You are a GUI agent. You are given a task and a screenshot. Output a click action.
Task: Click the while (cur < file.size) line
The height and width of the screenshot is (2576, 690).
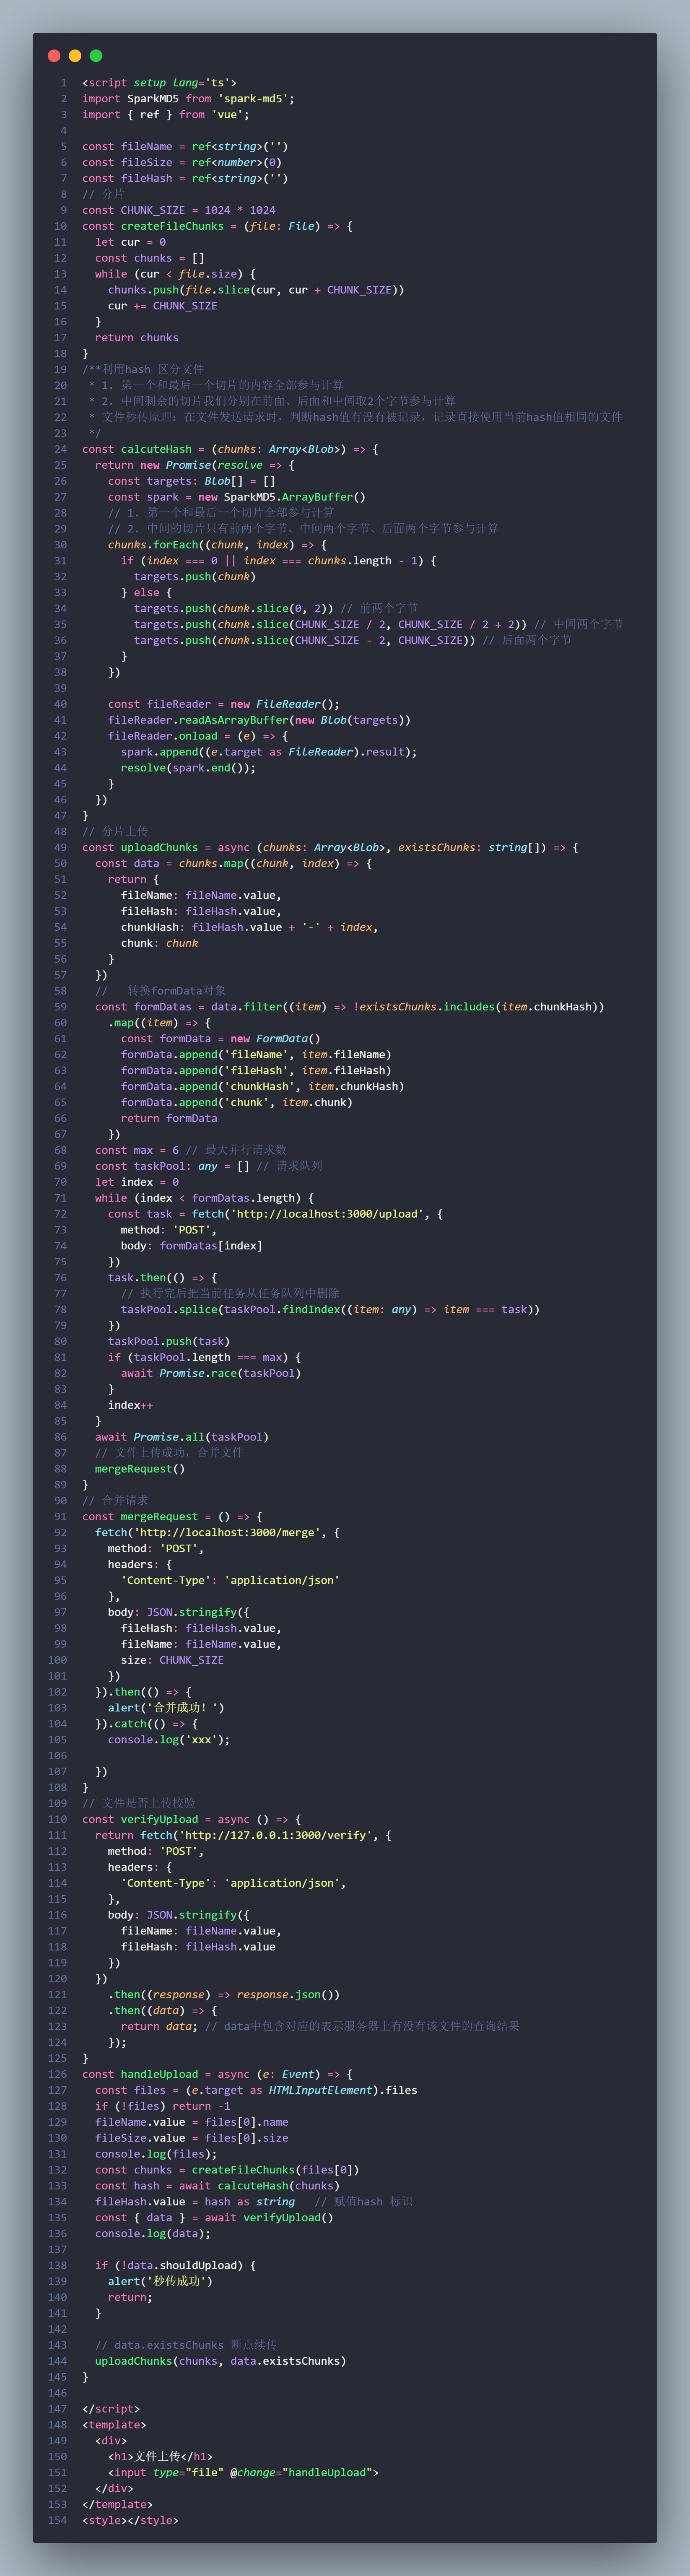click(x=175, y=274)
